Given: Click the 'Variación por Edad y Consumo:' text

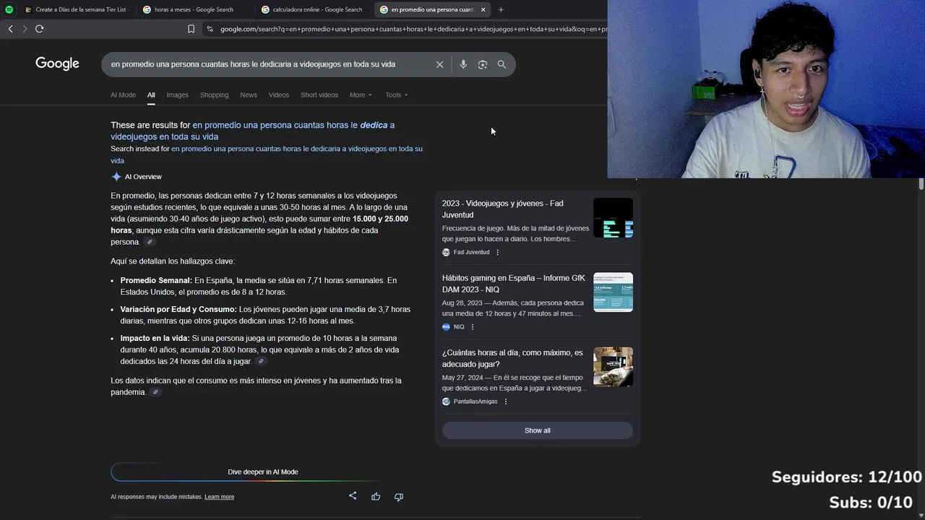Looking at the screenshot, I should tap(178, 309).
